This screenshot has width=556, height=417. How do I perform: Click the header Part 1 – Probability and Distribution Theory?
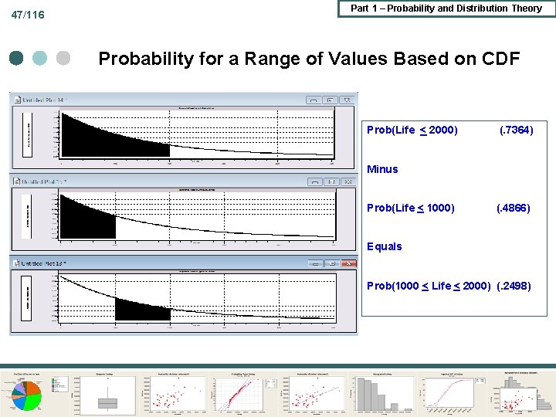[446, 8]
